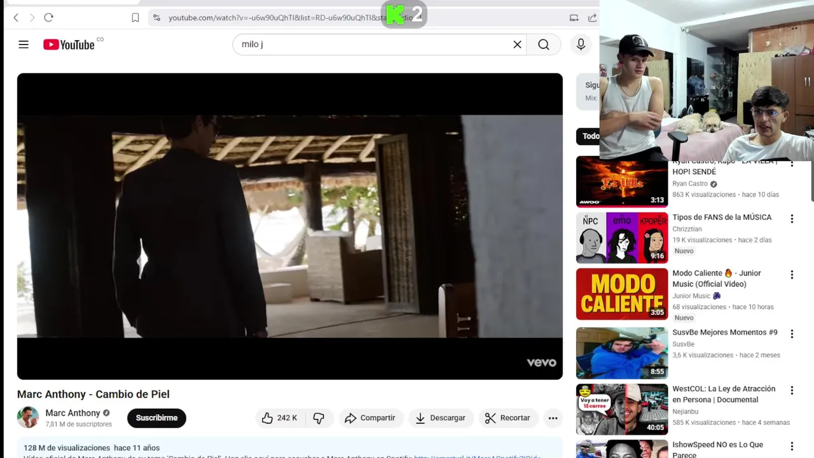Clear the search text with X
814x458 pixels.
point(518,45)
